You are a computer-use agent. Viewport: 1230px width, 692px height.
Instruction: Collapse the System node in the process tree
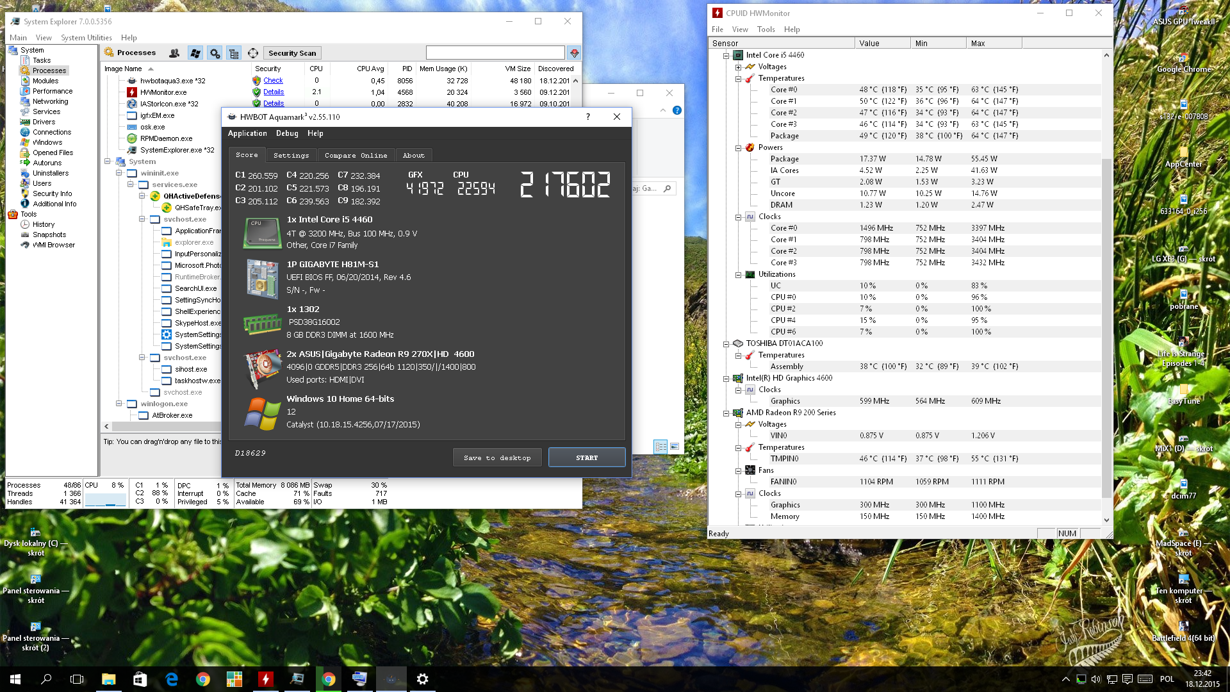pyautogui.click(x=108, y=161)
